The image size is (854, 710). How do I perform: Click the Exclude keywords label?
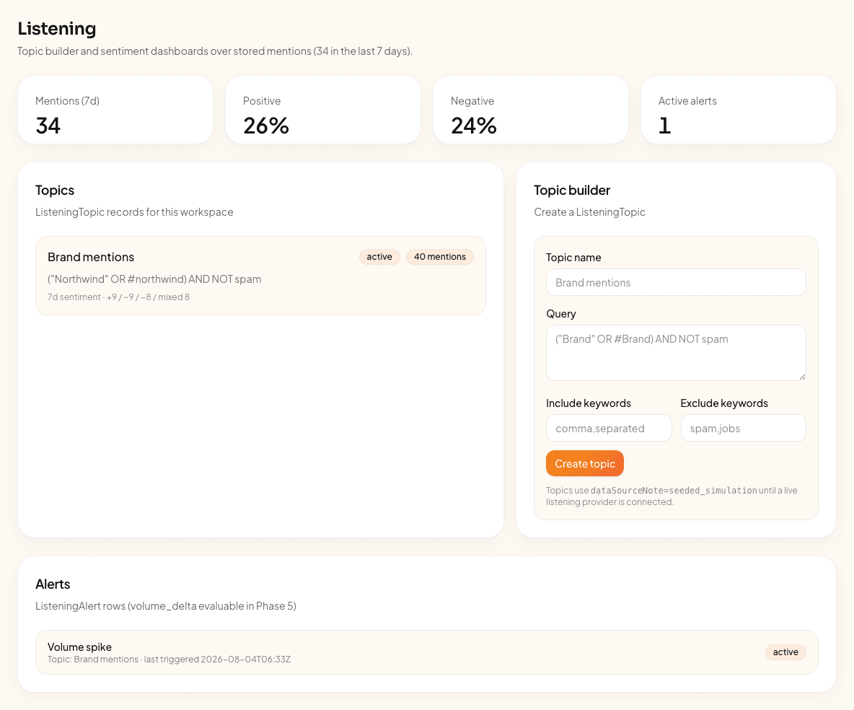click(724, 403)
